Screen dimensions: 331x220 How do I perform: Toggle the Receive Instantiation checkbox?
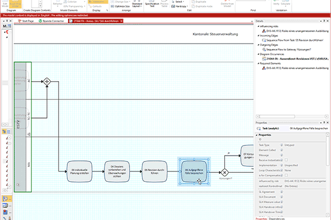click(x=286, y=160)
